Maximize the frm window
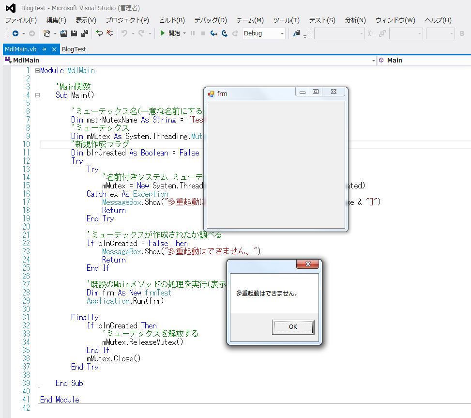This screenshot has width=471, height=418. click(x=316, y=92)
